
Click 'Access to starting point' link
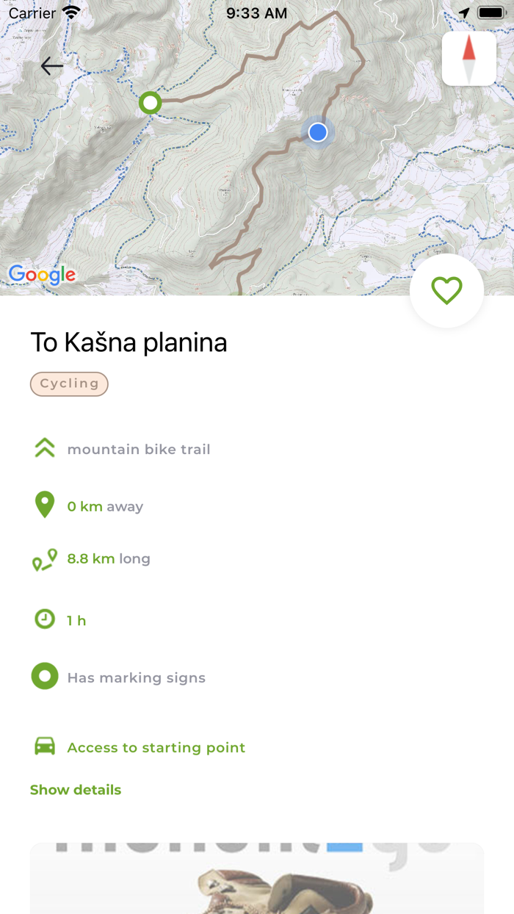pos(156,747)
